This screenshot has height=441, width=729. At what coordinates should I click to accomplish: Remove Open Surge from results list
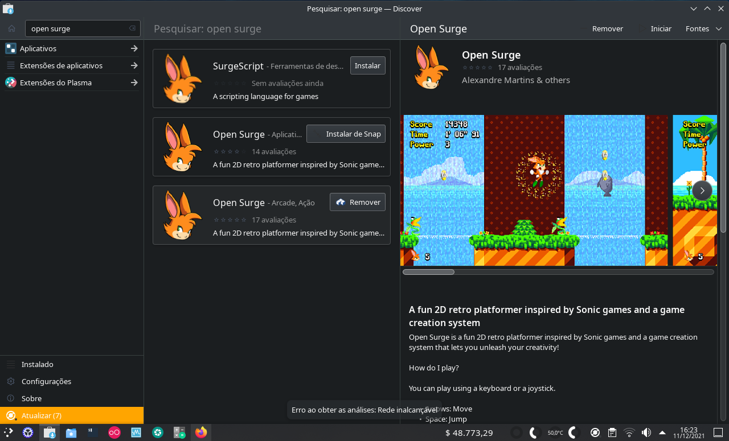[358, 202]
